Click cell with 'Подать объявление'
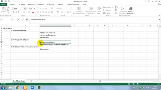This screenshot has height=90, width=161. click(x=55, y=33)
